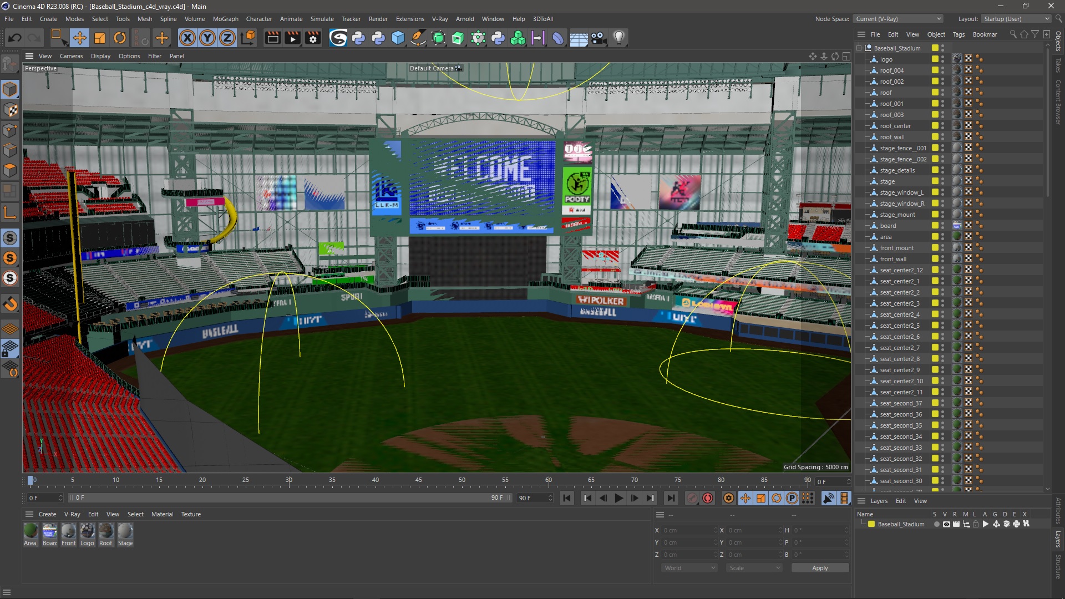Open Material manager Texture menu
Image resolution: width=1065 pixels, height=599 pixels.
coord(191,514)
